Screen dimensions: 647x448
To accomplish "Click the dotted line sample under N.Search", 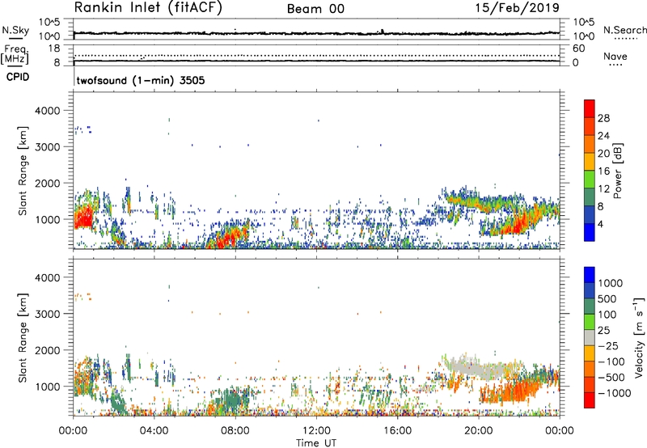I will click(x=625, y=39).
